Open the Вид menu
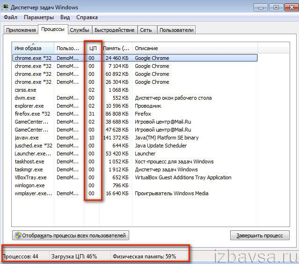Screen dimensions: 299x264 [65, 17]
